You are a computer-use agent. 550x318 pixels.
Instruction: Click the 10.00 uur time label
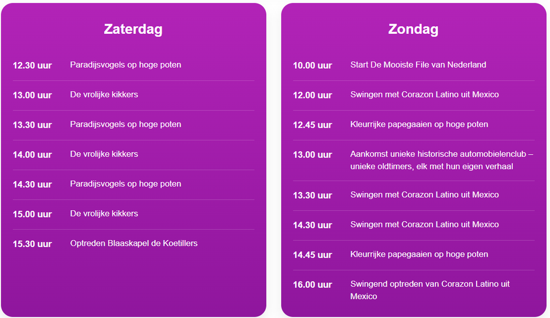(313, 65)
